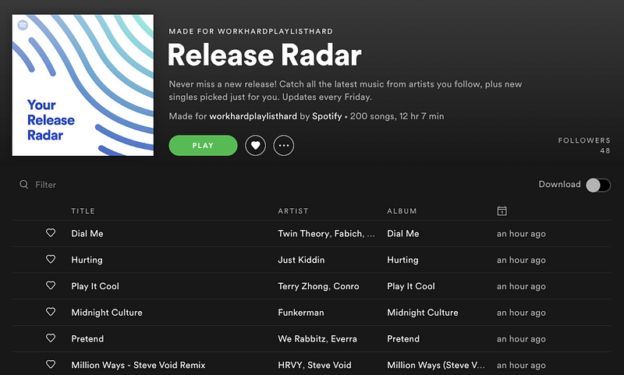Viewport: 624px width, 375px height.
Task: Open the album Dial Me
Action: coord(403,233)
